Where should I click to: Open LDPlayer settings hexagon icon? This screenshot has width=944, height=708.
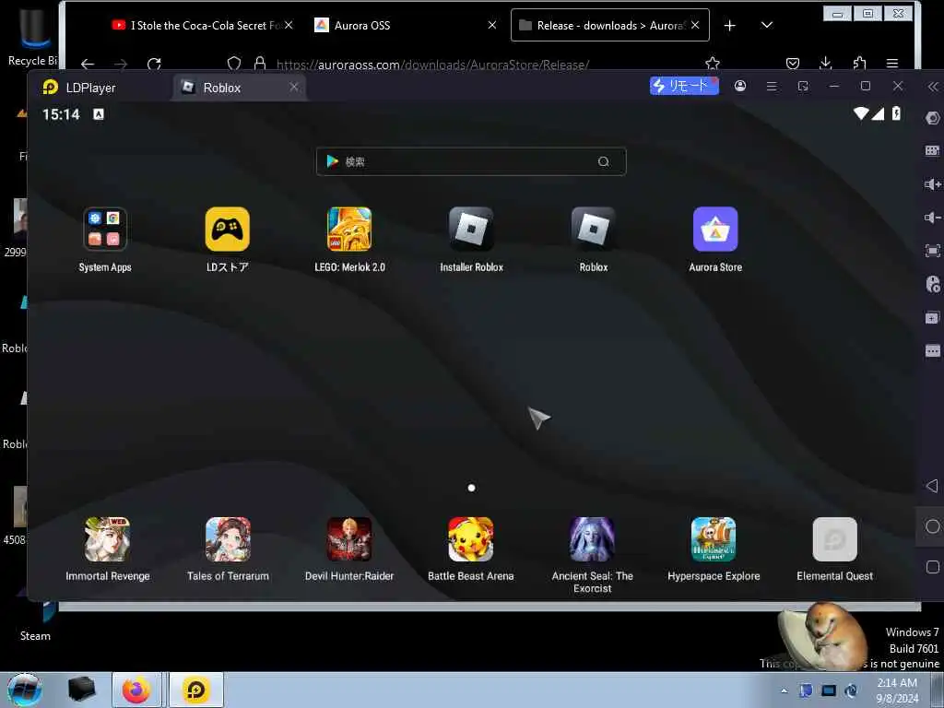point(933,118)
